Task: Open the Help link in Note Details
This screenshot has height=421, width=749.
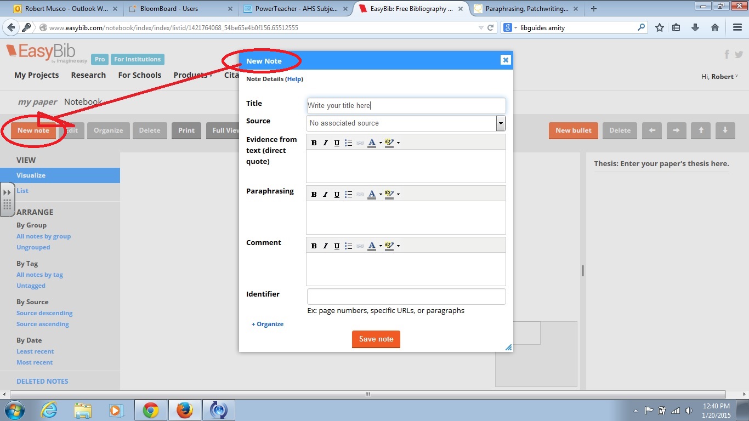Action: coord(294,79)
